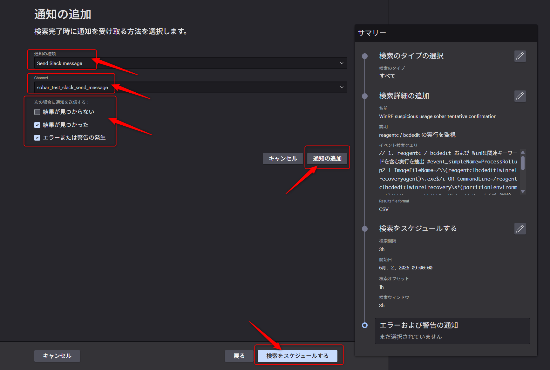Screen dimensions: 550x370
Task: Click the bottom-left キャンセル button
Action: coord(57,356)
